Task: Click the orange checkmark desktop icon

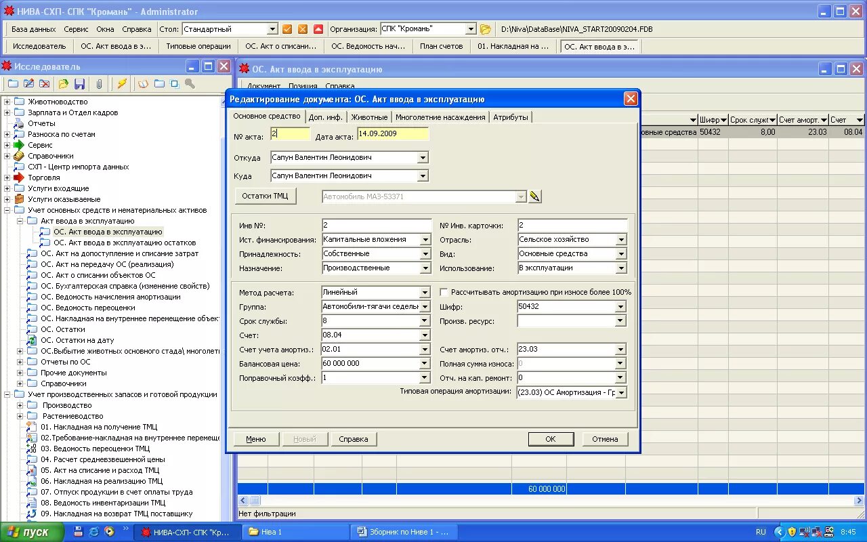Action: (x=287, y=29)
